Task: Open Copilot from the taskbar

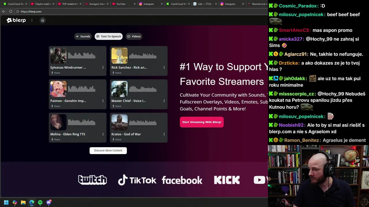Action: point(15,202)
